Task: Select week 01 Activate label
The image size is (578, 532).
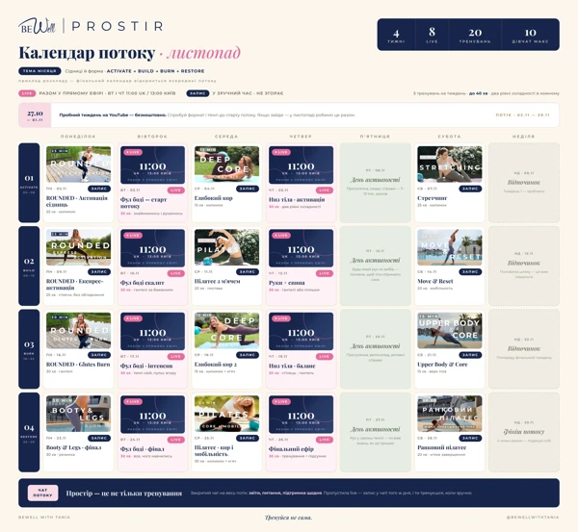Action: pos(29,183)
